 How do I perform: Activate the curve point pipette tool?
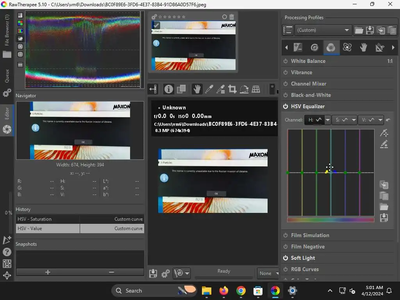[x=384, y=133]
